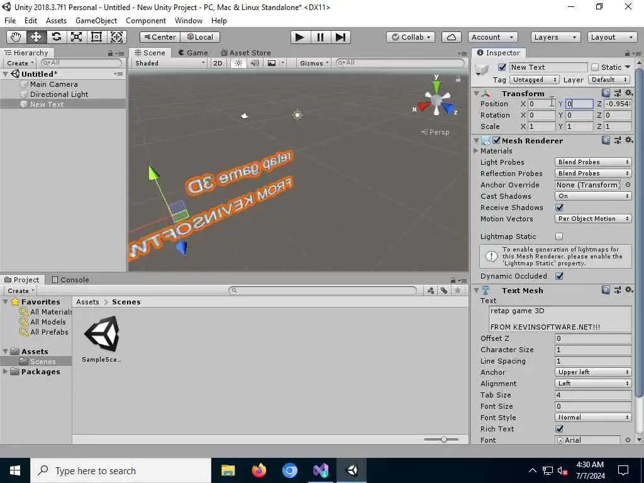Click the Anchor Override object picker
This screenshot has height=483, width=644.
point(628,185)
